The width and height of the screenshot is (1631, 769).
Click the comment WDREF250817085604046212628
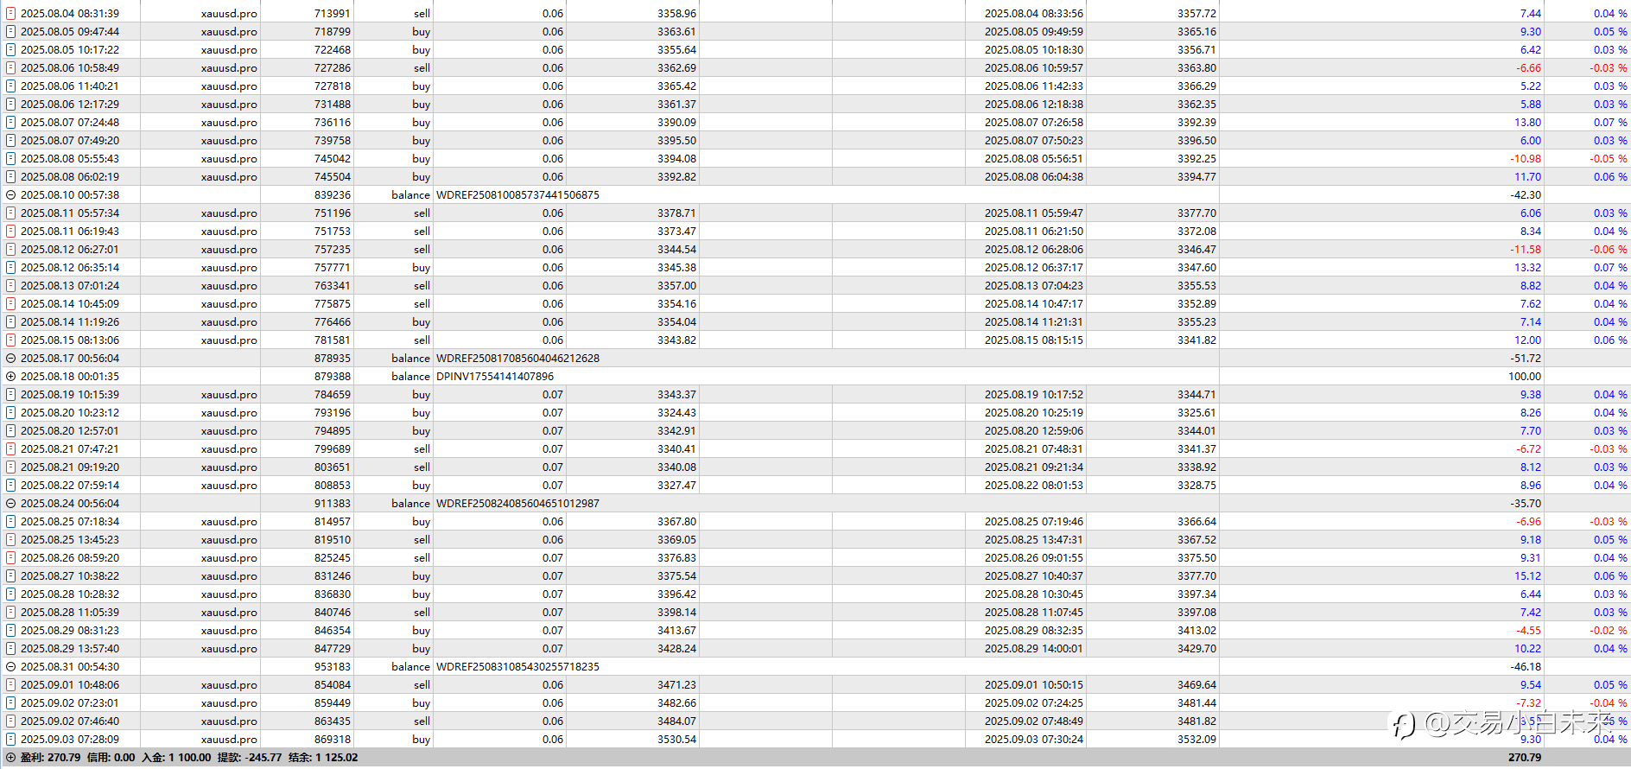pos(517,358)
